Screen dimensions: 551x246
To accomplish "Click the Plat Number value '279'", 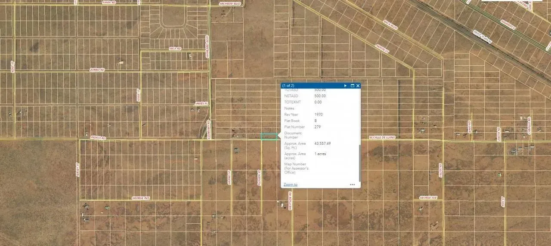I will 318,127.
